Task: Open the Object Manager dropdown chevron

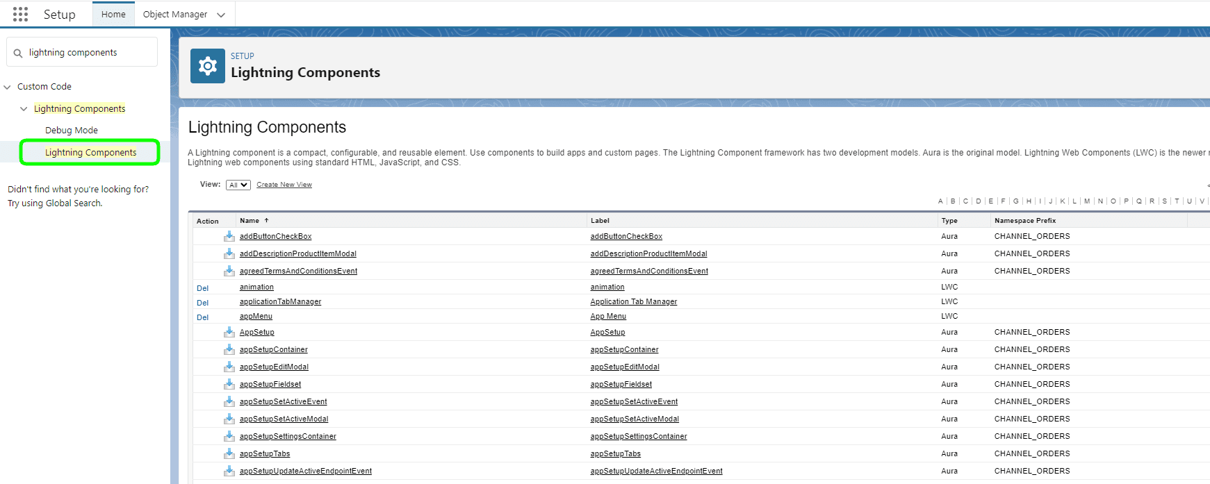Action: [221, 15]
